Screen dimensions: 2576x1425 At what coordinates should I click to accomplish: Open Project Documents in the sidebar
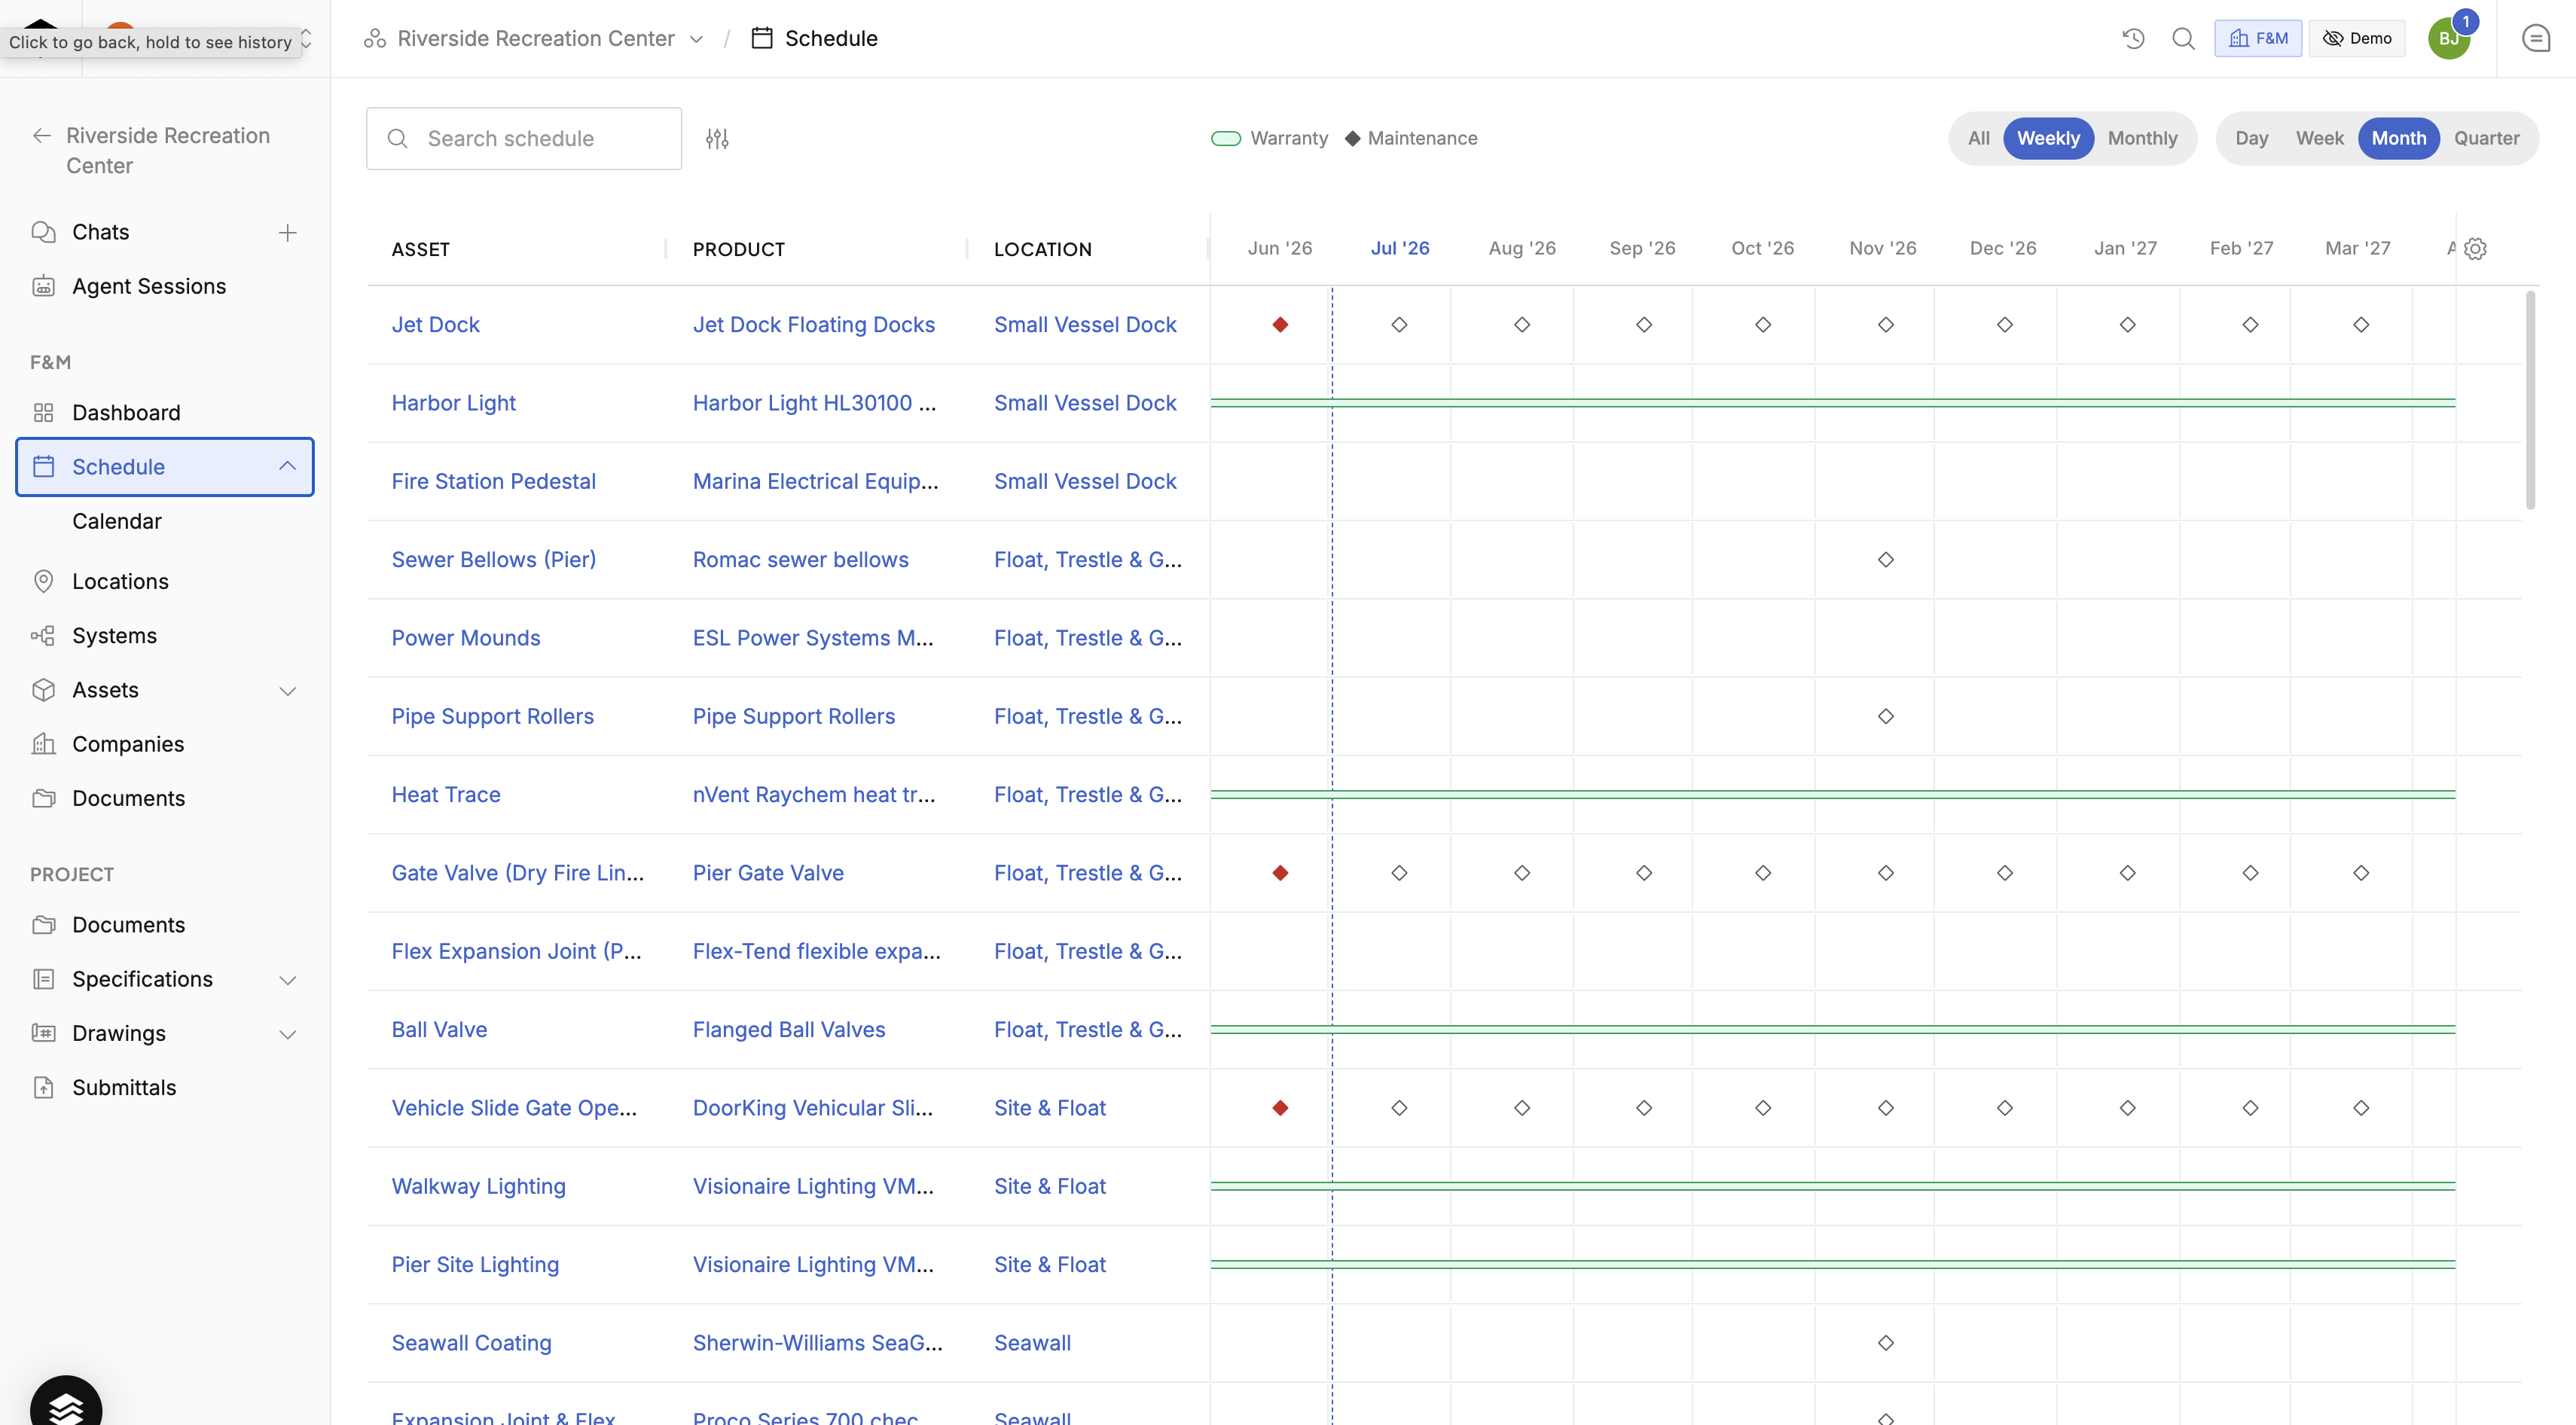pyautogui.click(x=128, y=925)
